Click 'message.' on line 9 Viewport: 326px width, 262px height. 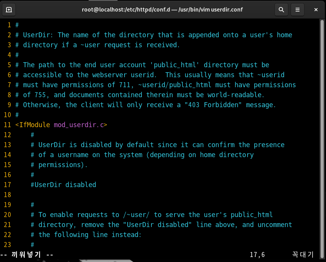point(261,105)
